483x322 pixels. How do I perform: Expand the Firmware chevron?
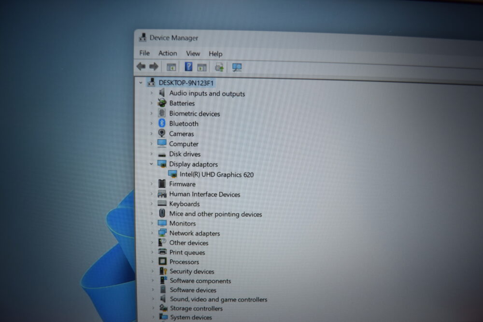pos(151,184)
